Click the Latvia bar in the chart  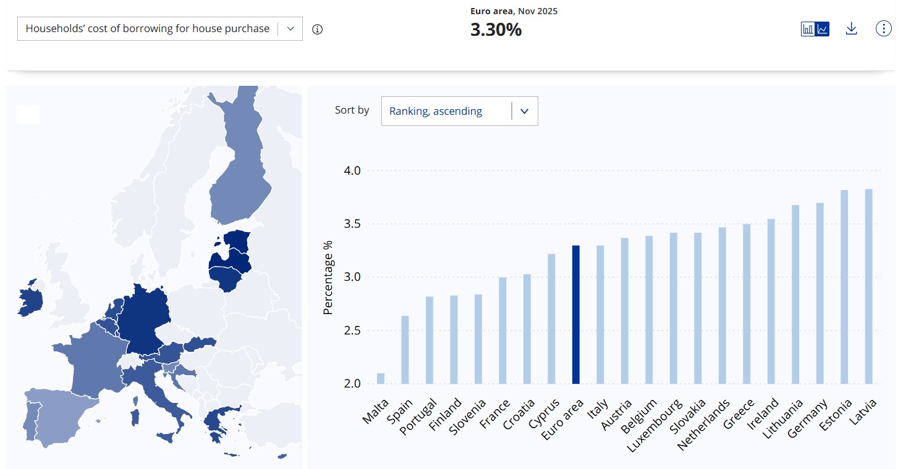[868, 286]
